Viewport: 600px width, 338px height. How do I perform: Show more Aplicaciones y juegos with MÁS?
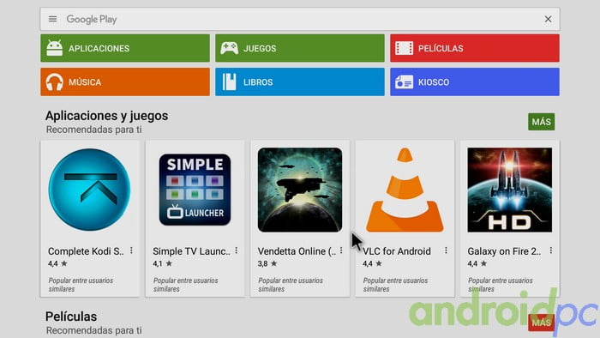click(541, 122)
